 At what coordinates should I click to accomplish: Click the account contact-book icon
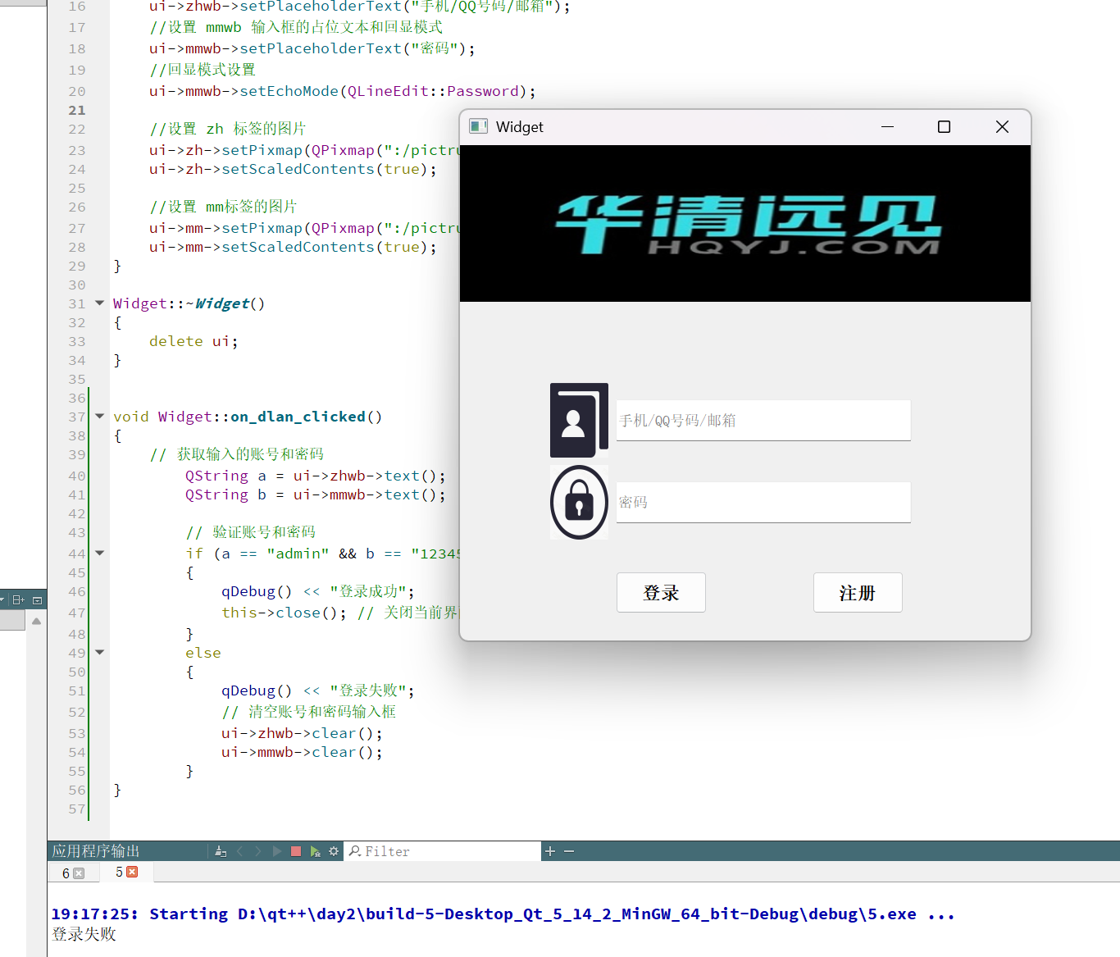click(579, 420)
